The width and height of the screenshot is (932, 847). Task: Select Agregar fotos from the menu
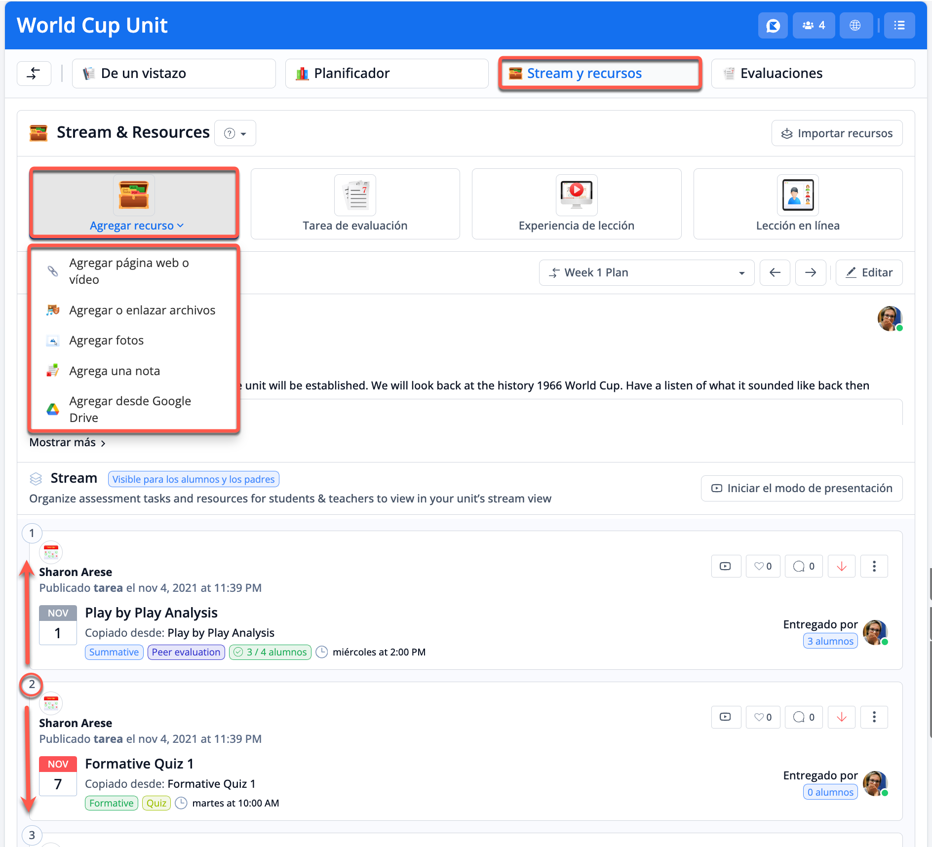[106, 341]
